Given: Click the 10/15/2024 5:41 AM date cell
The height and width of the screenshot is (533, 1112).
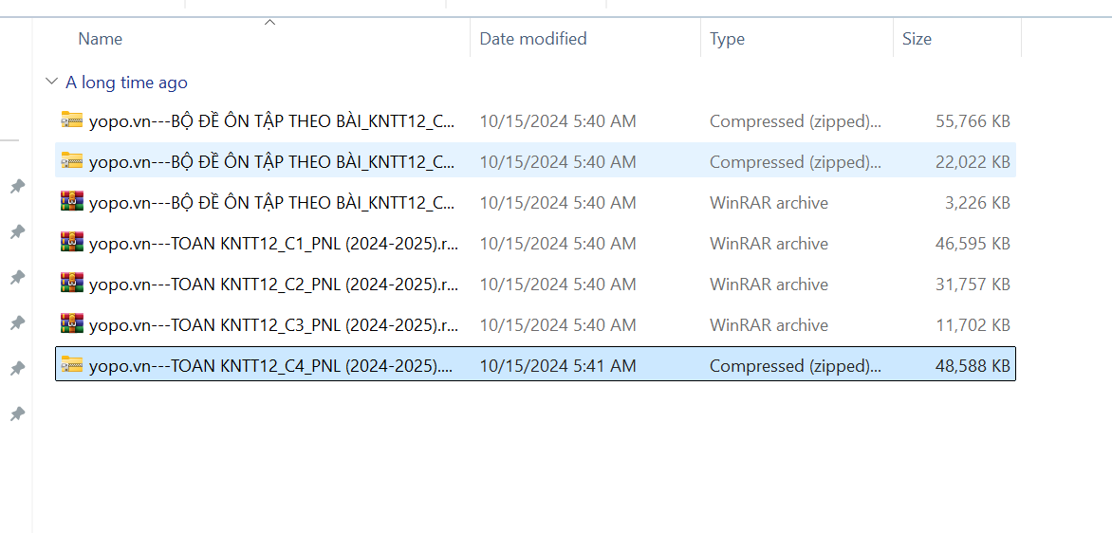Looking at the screenshot, I should pyautogui.click(x=558, y=366).
